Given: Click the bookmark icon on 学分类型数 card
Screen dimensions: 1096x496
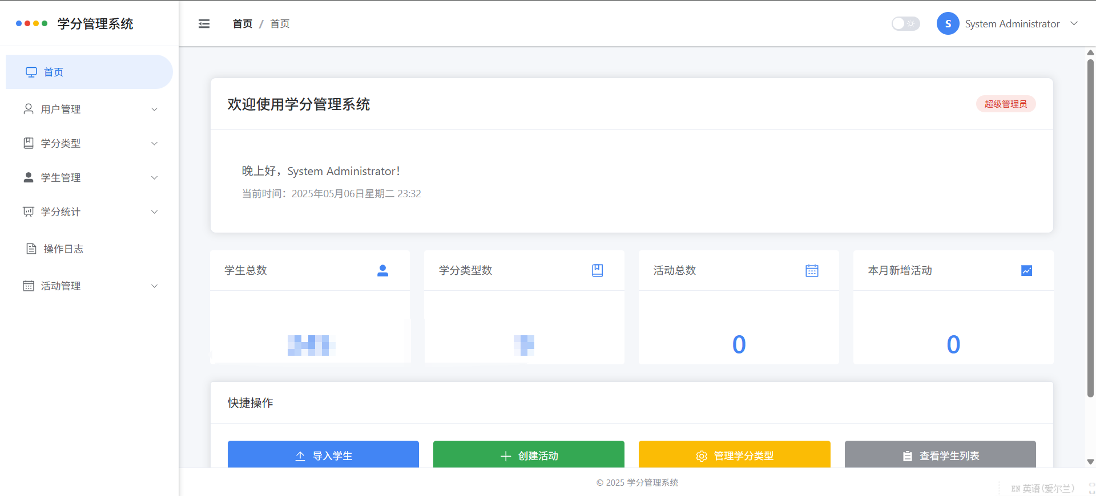Looking at the screenshot, I should (597, 270).
